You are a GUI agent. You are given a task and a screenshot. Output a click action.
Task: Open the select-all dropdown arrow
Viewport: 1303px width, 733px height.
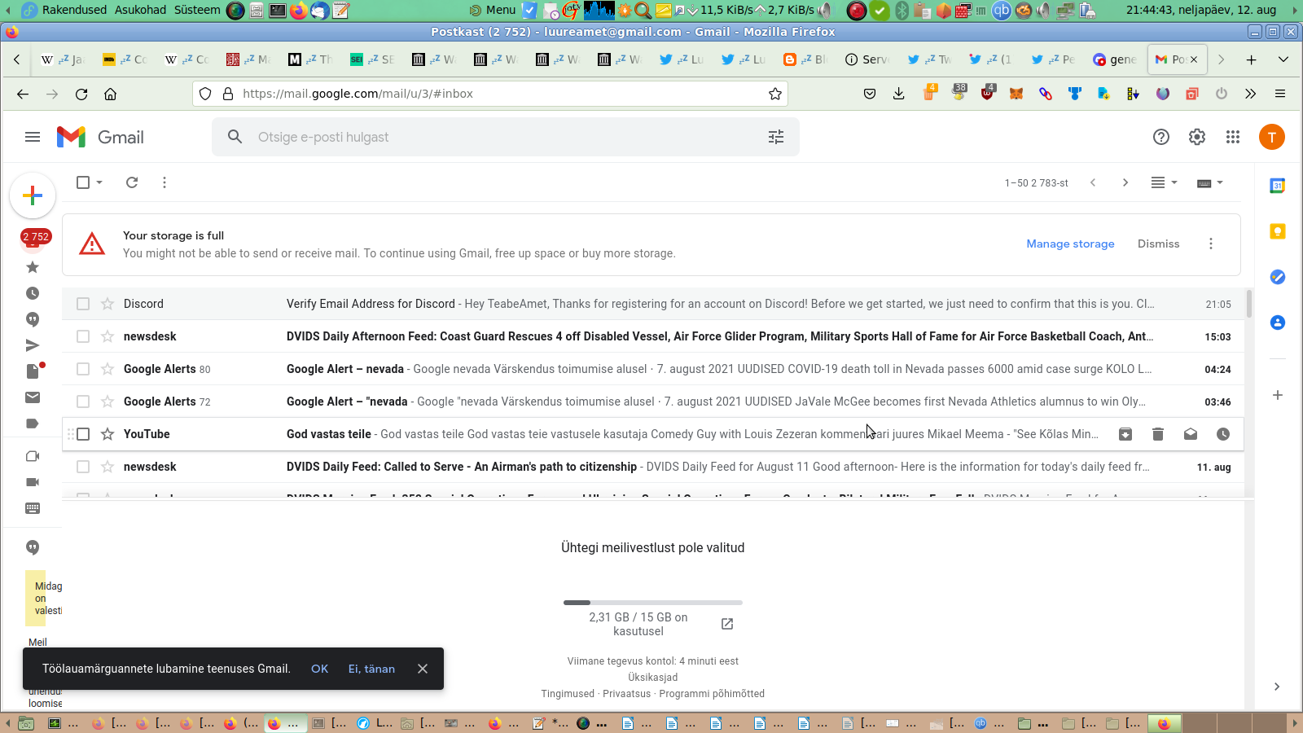coord(99,182)
